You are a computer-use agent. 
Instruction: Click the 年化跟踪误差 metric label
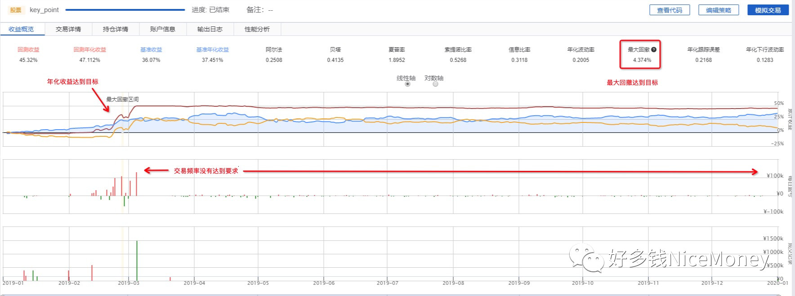coord(704,50)
